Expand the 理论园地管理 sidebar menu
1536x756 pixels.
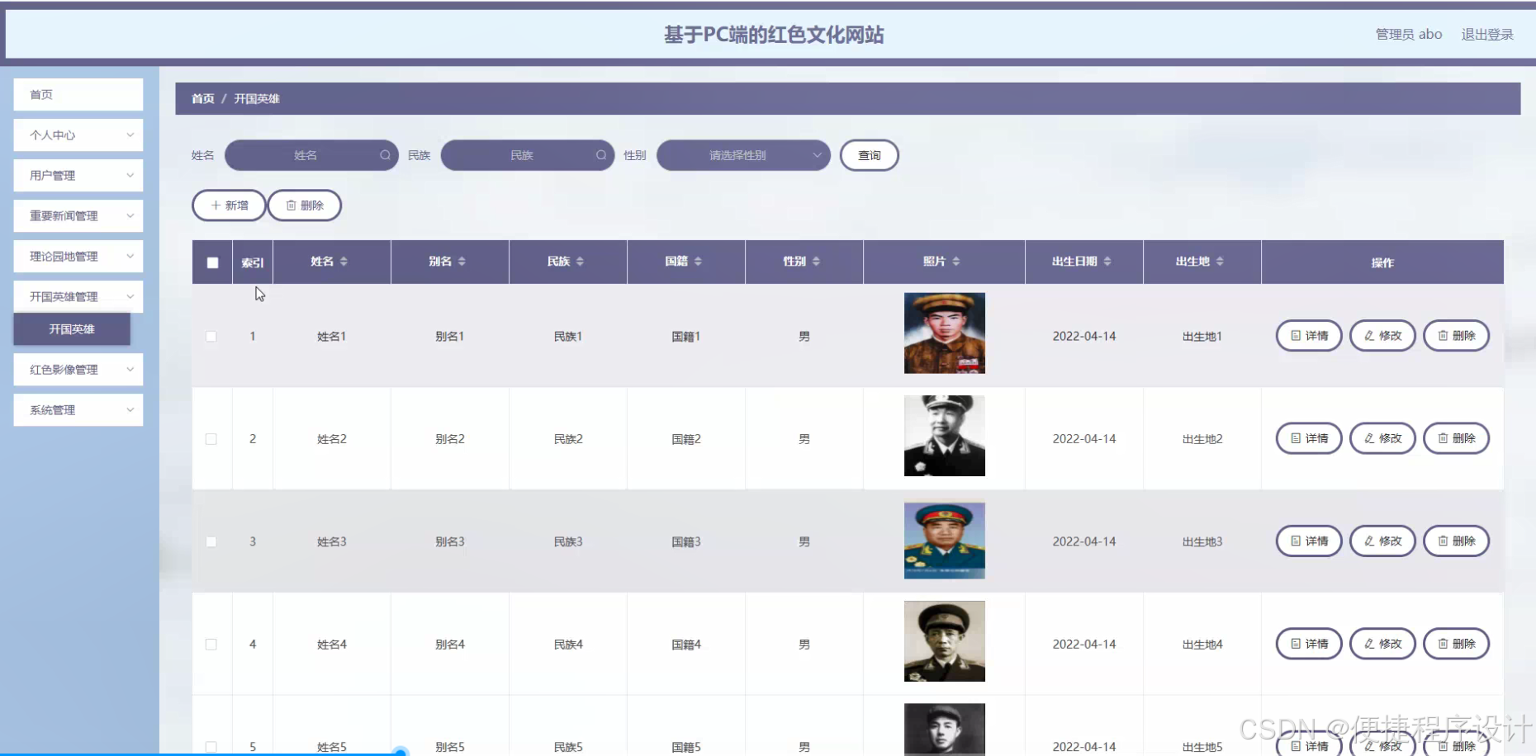pos(78,257)
